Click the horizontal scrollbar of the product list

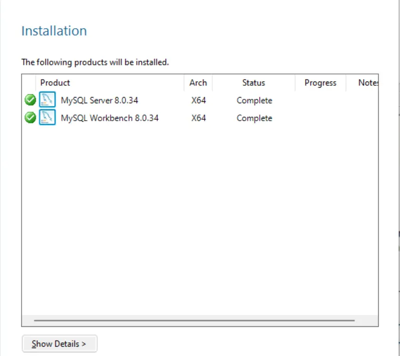point(195,320)
